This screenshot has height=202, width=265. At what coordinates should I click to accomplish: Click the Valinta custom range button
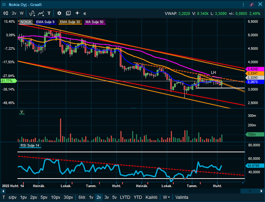pos(182,197)
